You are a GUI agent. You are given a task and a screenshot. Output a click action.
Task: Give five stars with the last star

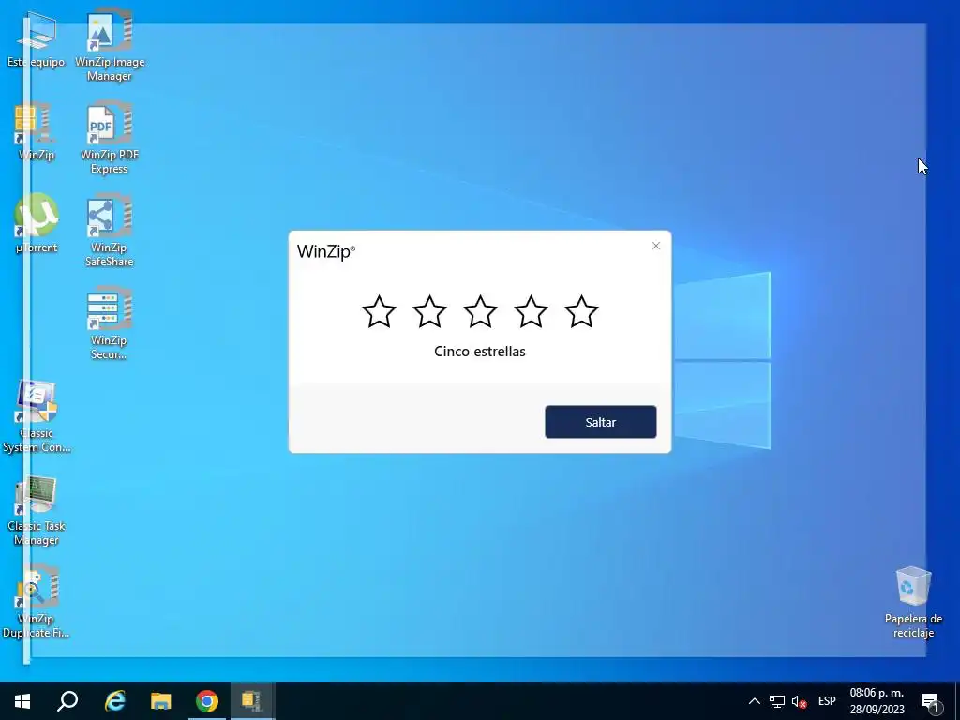coord(581,311)
